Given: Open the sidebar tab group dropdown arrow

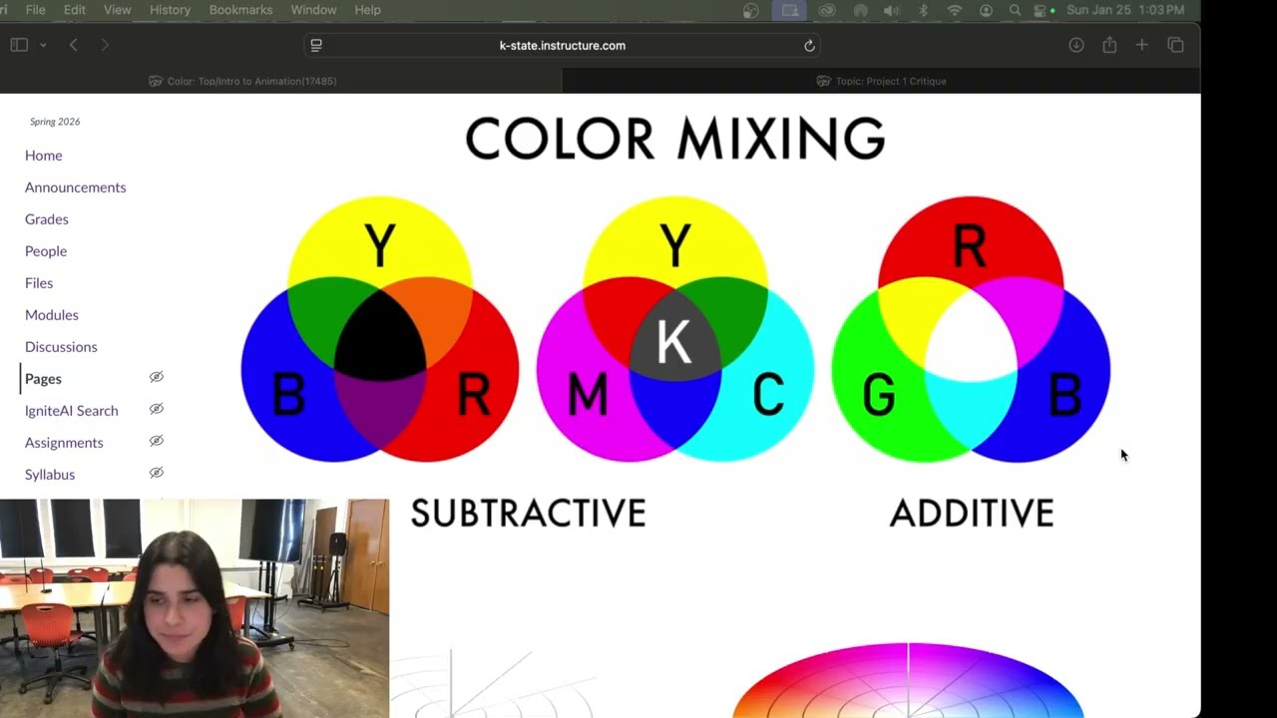Looking at the screenshot, I should click(43, 45).
